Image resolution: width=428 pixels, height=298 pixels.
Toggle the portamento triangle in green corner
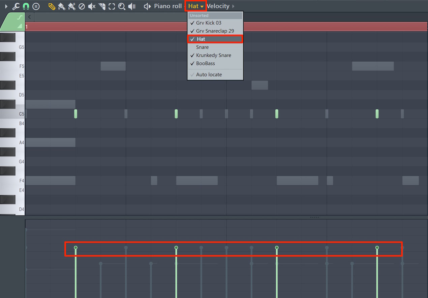point(20,26)
